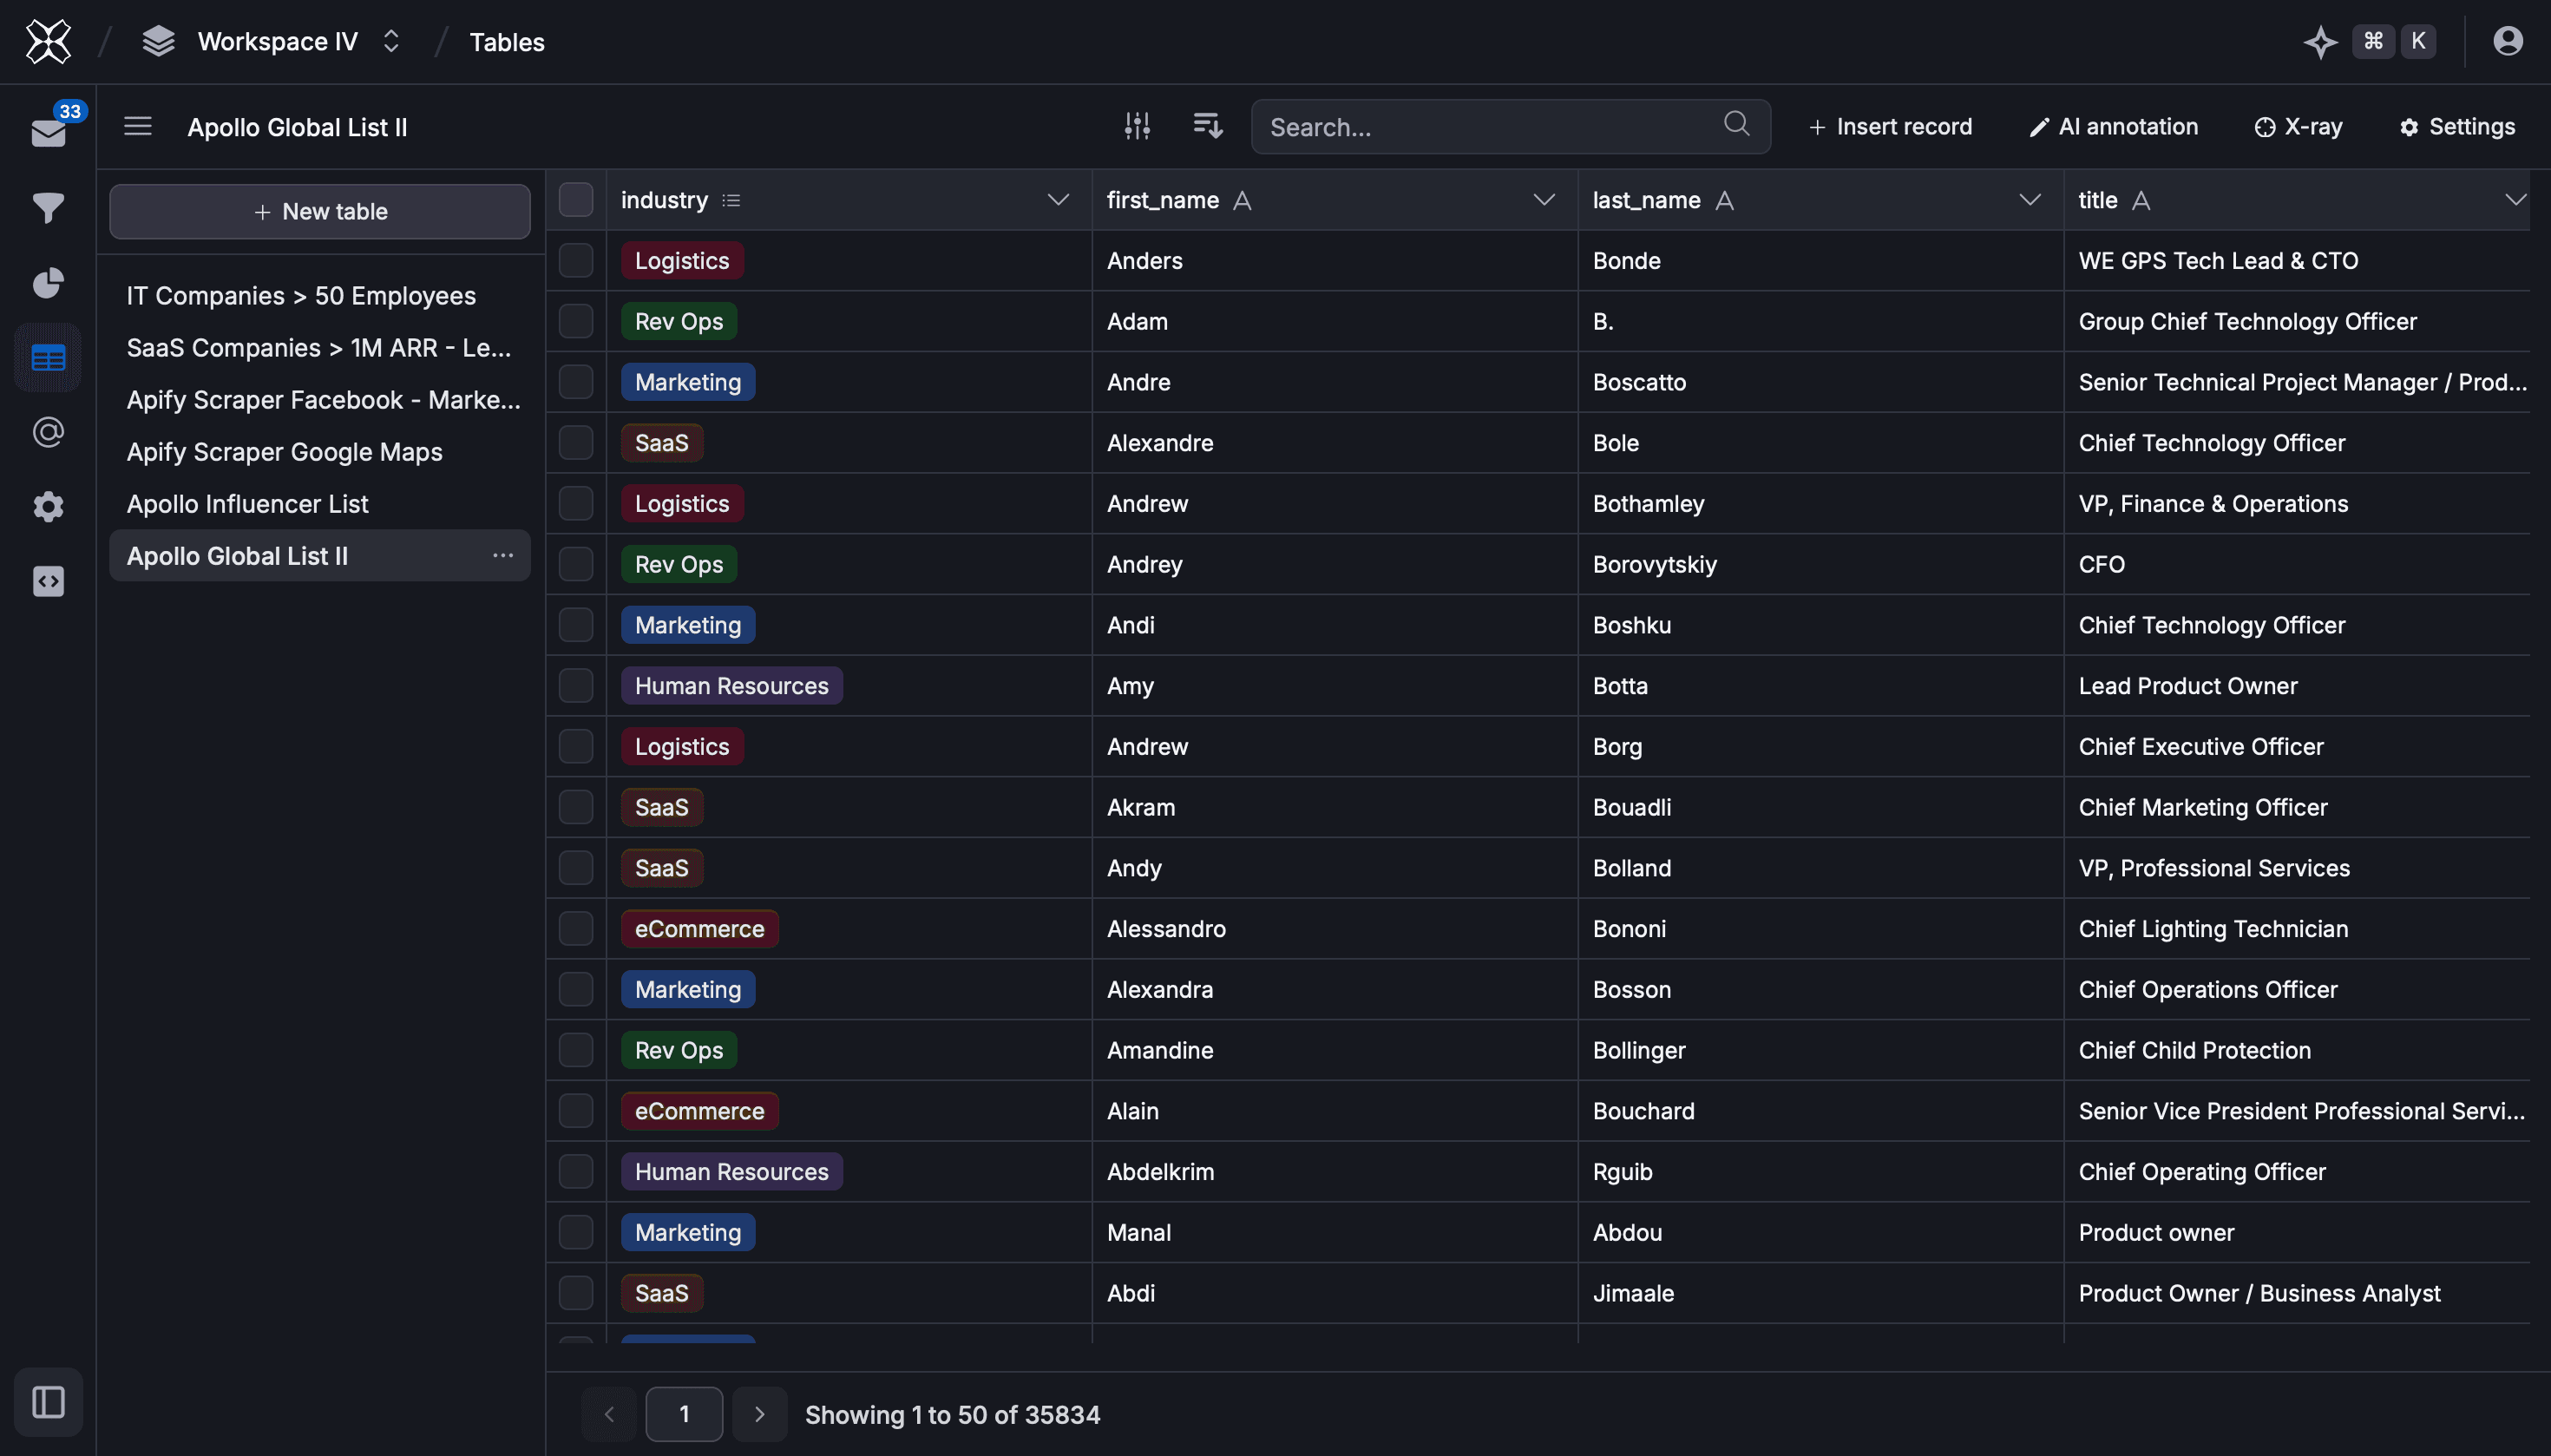Select checkbox for Anders Bonde row
This screenshot has height=1456, width=2551.
point(576,261)
